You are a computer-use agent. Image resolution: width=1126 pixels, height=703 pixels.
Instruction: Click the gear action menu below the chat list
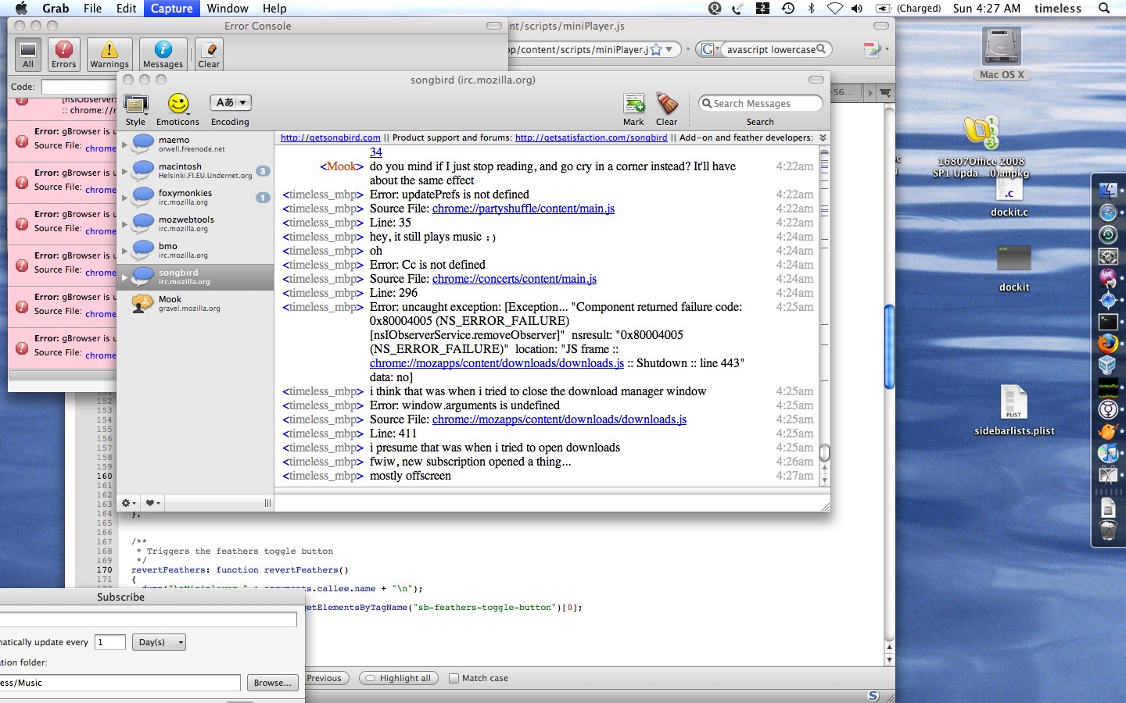tap(129, 503)
